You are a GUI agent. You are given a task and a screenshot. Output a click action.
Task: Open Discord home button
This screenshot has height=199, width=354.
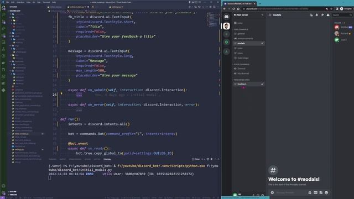coord(226,17)
